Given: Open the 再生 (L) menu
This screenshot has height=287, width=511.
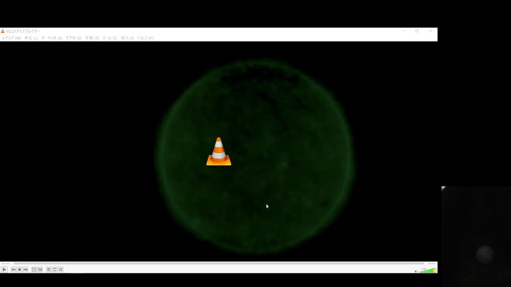Looking at the screenshot, I should [x=31, y=38].
